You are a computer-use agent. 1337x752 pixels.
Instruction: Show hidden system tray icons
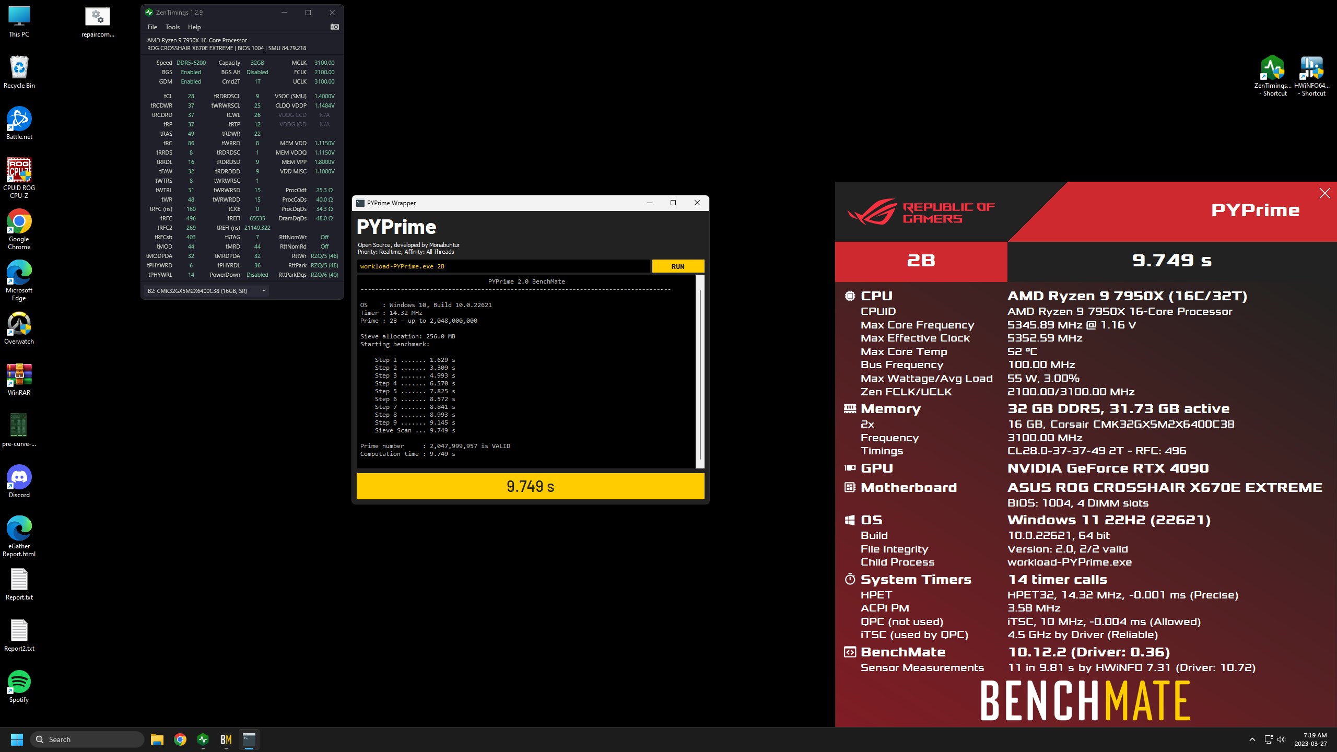[1252, 739]
